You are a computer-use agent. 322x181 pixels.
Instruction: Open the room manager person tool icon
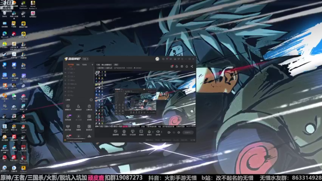78,107
